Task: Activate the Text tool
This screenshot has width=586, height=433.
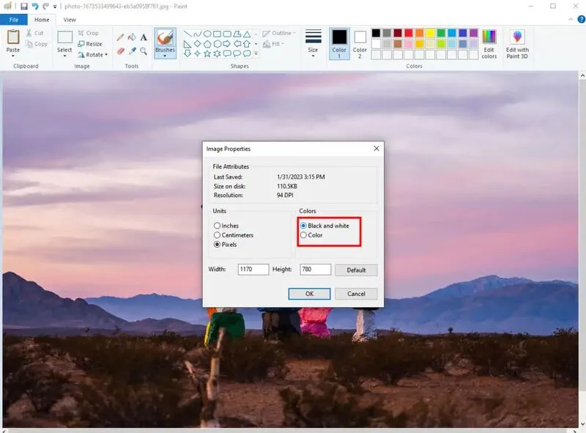Action: (144, 37)
